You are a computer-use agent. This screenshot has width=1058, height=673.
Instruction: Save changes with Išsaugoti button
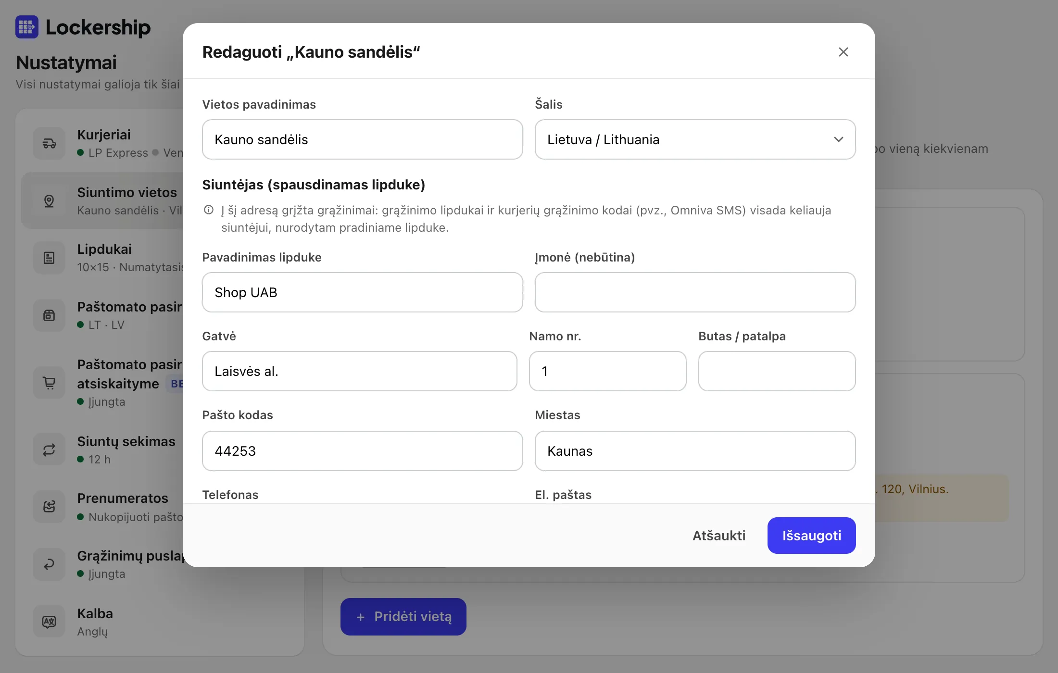(x=811, y=536)
